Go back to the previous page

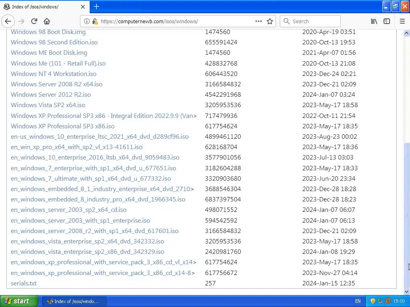8,21
